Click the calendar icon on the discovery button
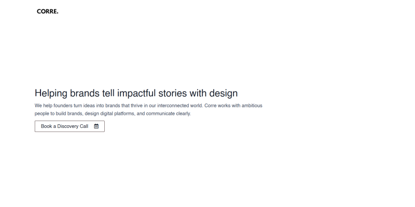The height and width of the screenshot is (207, 415). point(96,126)
